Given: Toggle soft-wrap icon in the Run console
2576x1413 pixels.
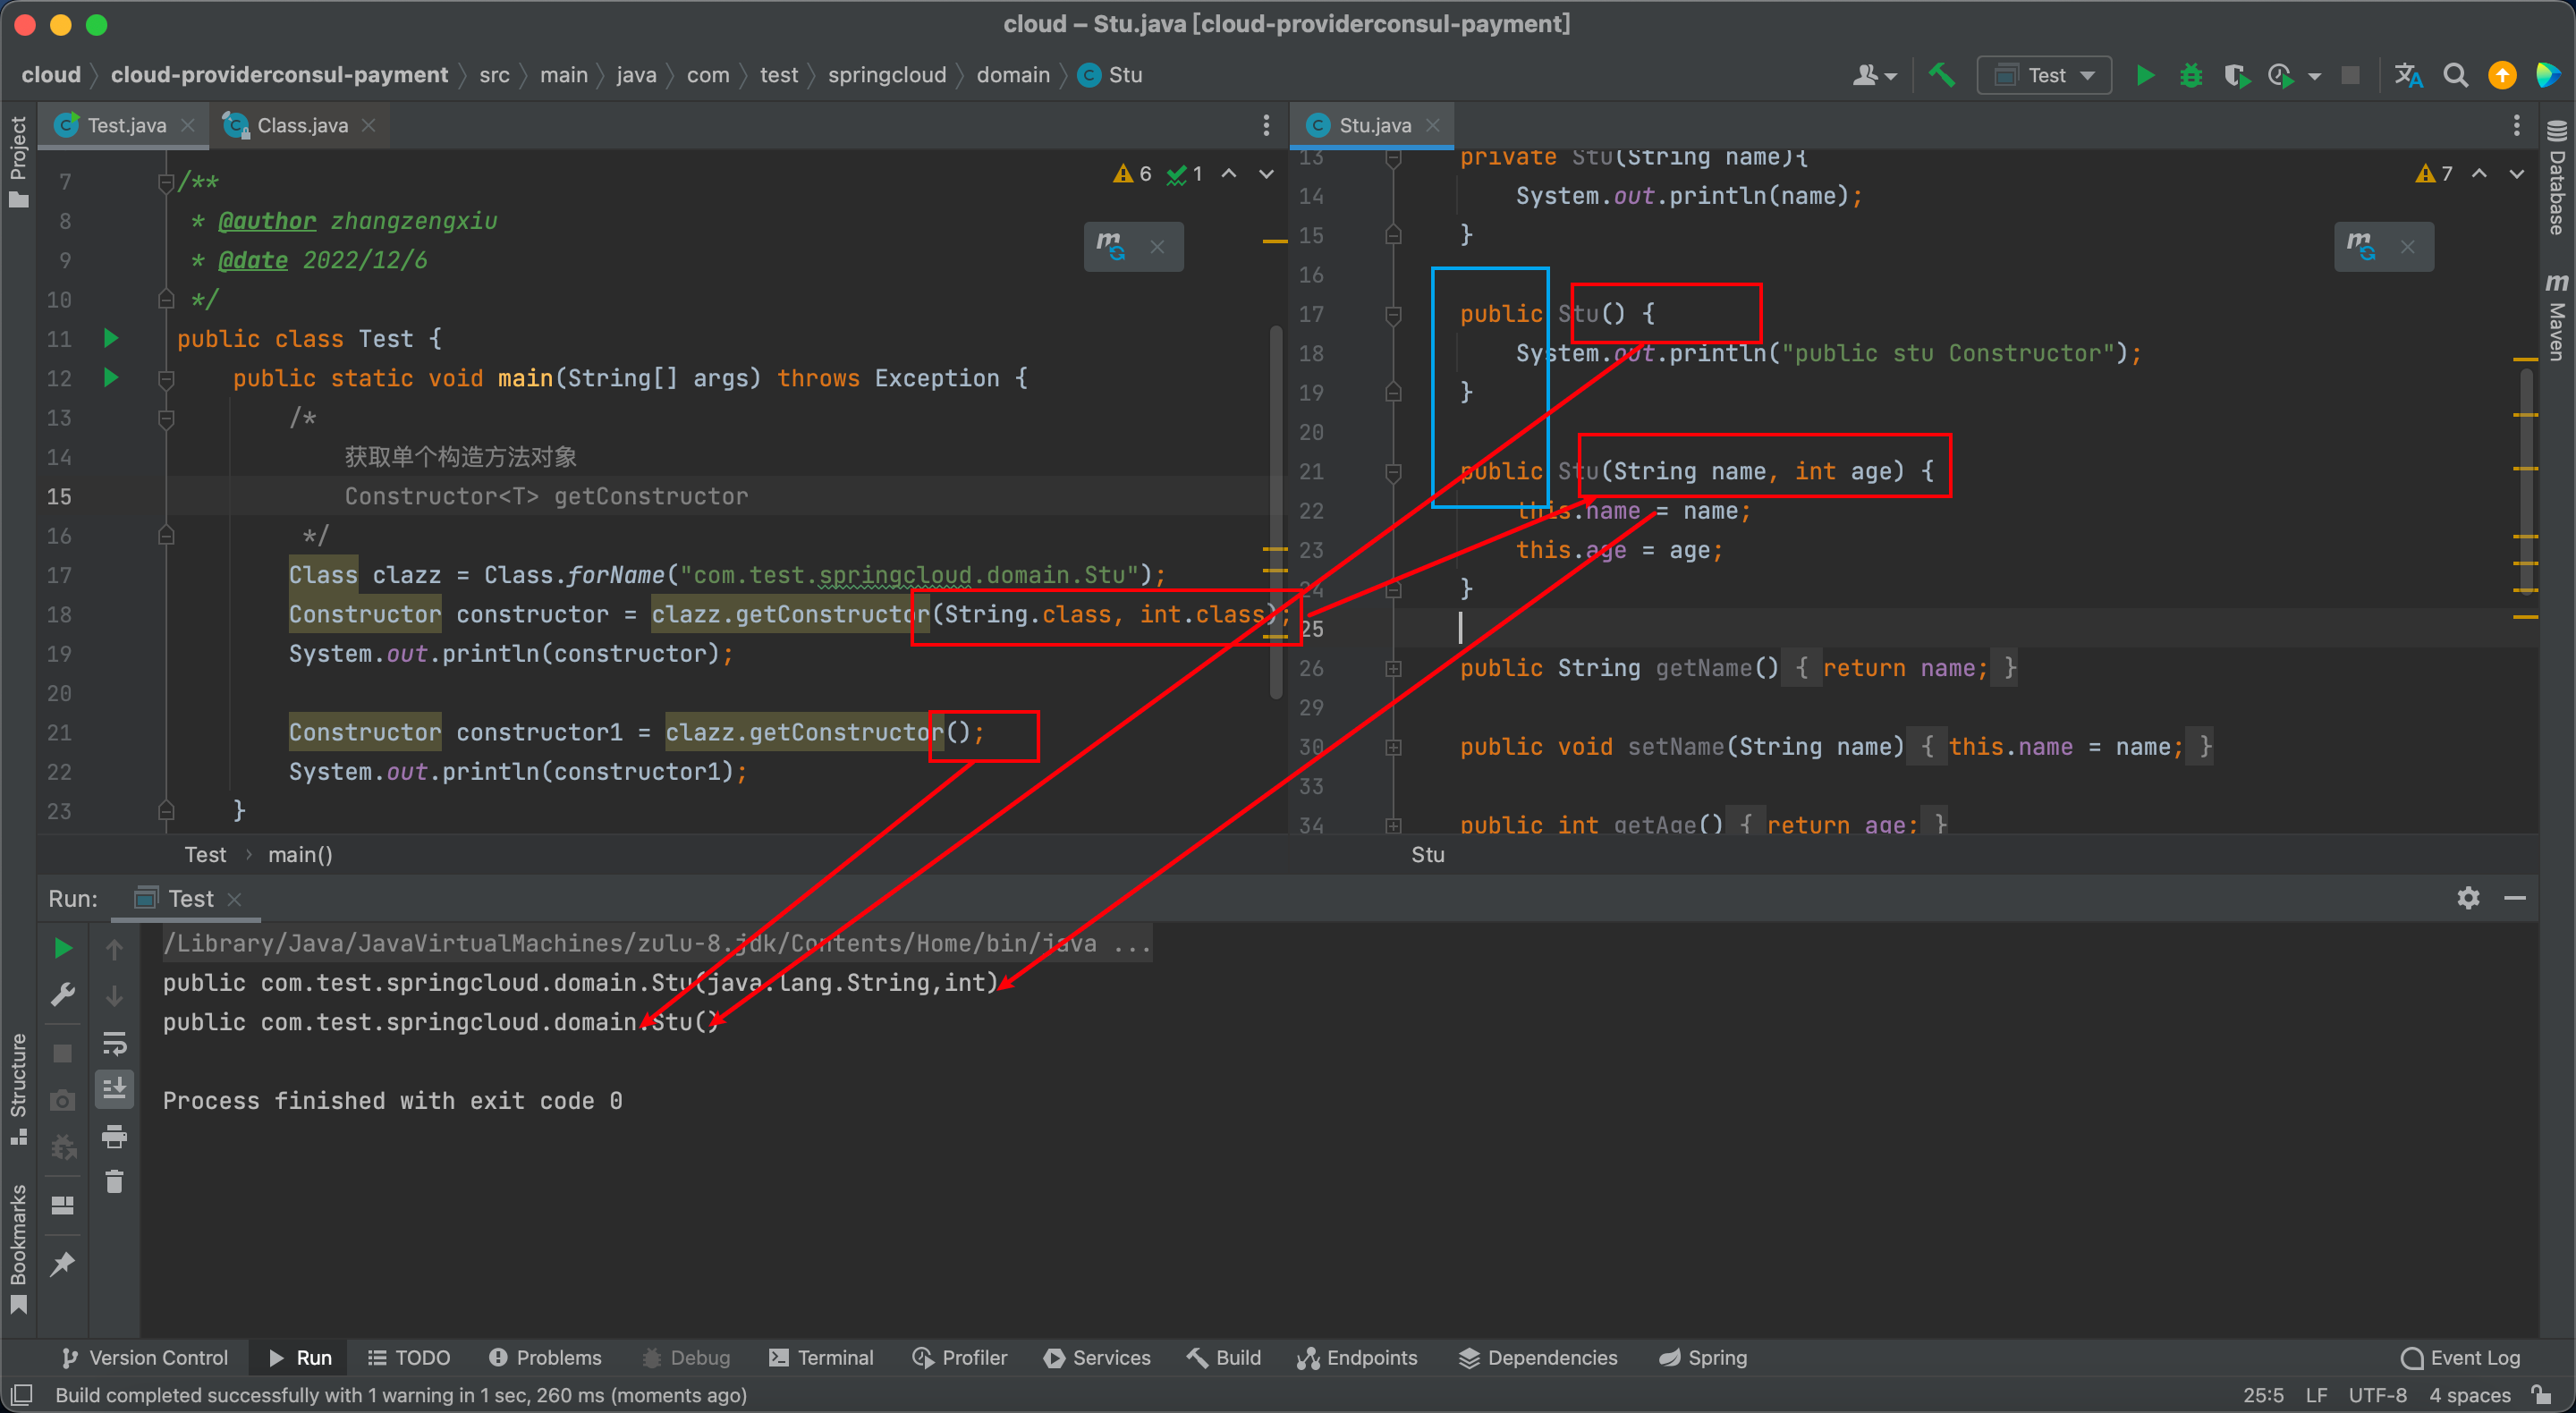Looking at the screenshot, I should 115,1043.
